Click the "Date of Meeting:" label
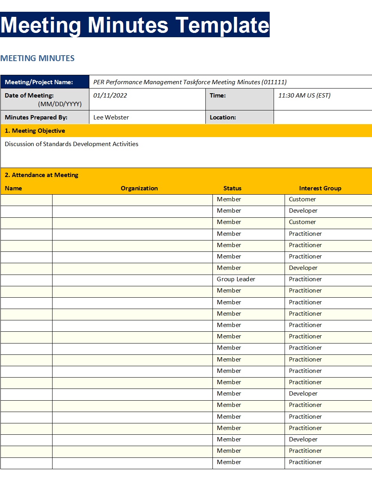 (29, 95)
